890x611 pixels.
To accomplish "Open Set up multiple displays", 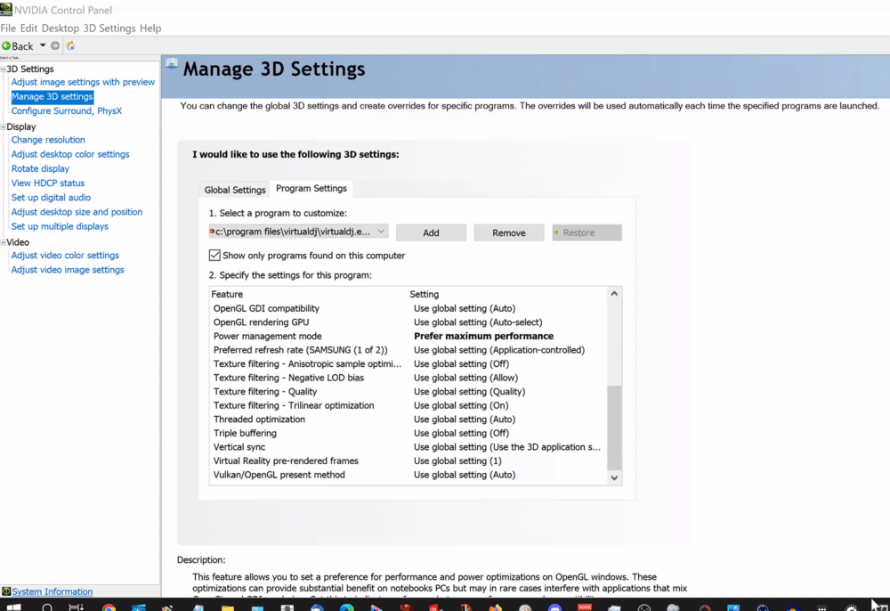I will coord(60,226).
